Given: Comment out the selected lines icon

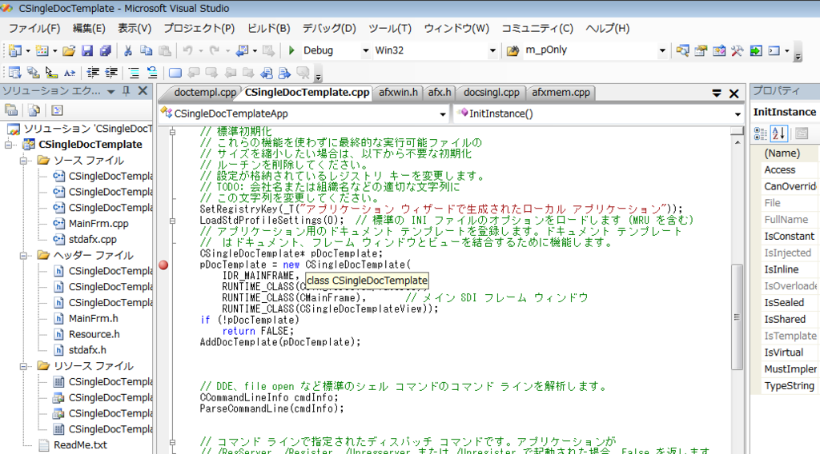Looking at the screenshot, I should 134,73.
